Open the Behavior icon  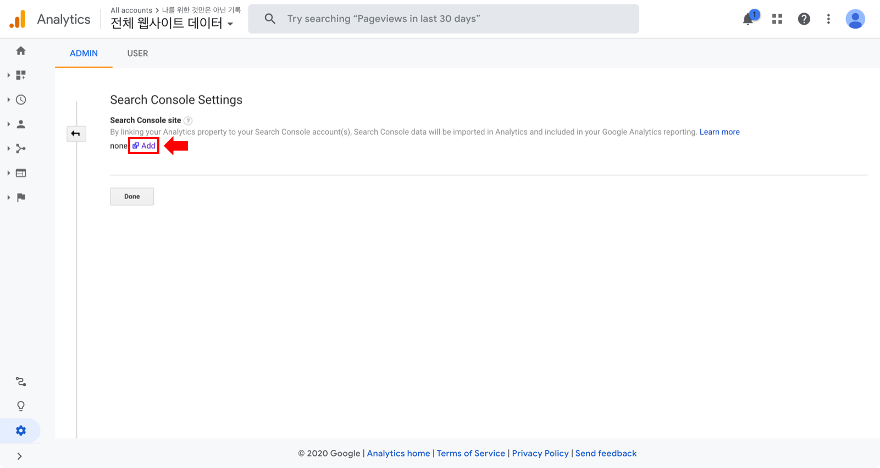click(21, 173)
